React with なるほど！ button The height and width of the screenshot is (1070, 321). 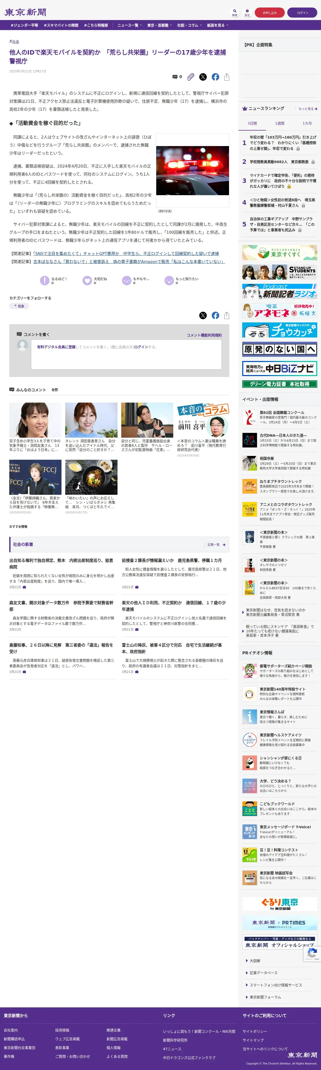pos(53,281)
